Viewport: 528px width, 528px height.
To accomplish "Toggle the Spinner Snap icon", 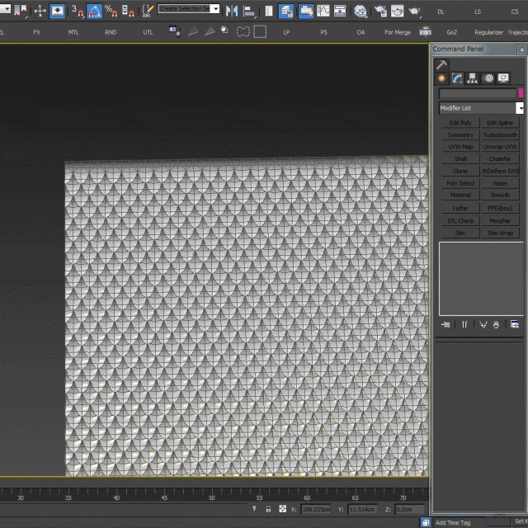I will [128, 11].
